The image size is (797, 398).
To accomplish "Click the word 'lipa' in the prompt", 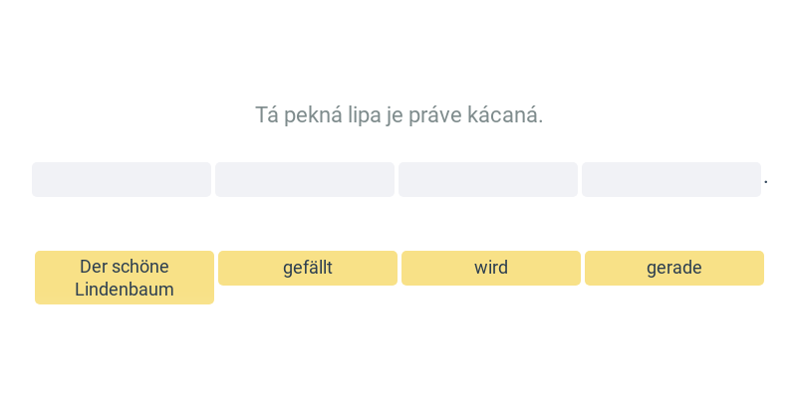I will (364, 116).
